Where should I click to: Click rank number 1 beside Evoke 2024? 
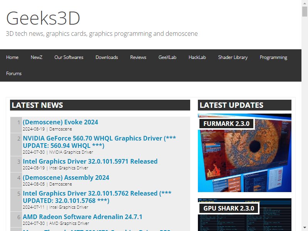click(18, 122)
